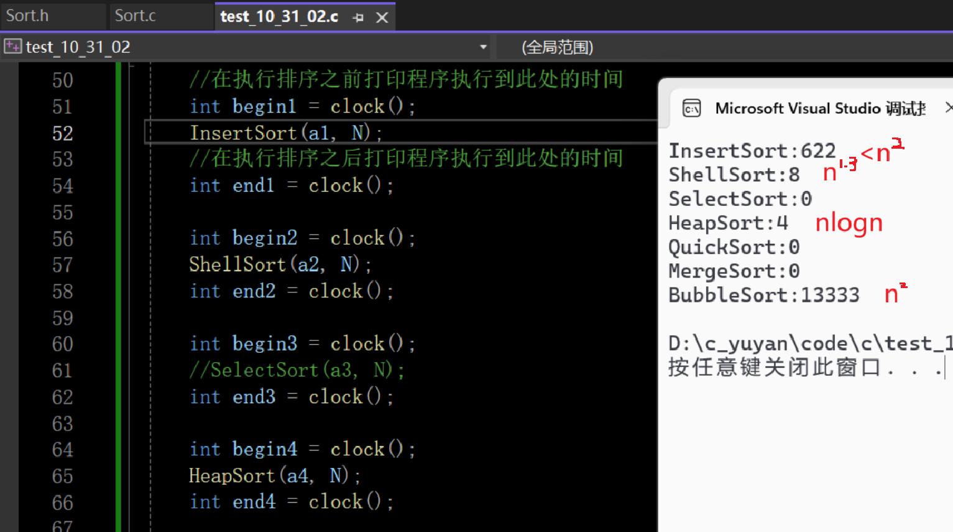Click the 'HeapSort:4' console output
Image resolution: width=953 pixels, height=532 pixels.
(x=729, y=223)
